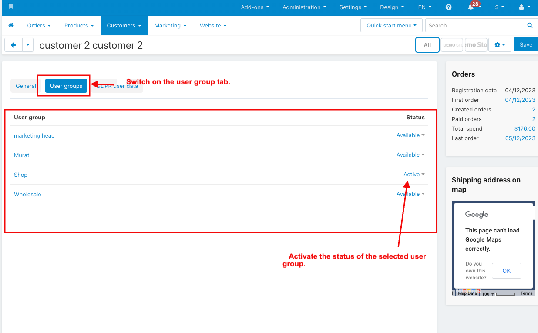Expand the marketing head status dropdown
This screenshot has width=538, height=333.
410,135
